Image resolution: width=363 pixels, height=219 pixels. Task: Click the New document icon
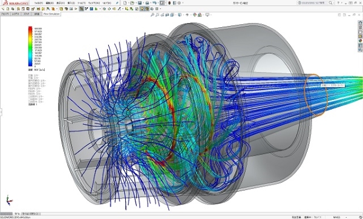125,3
